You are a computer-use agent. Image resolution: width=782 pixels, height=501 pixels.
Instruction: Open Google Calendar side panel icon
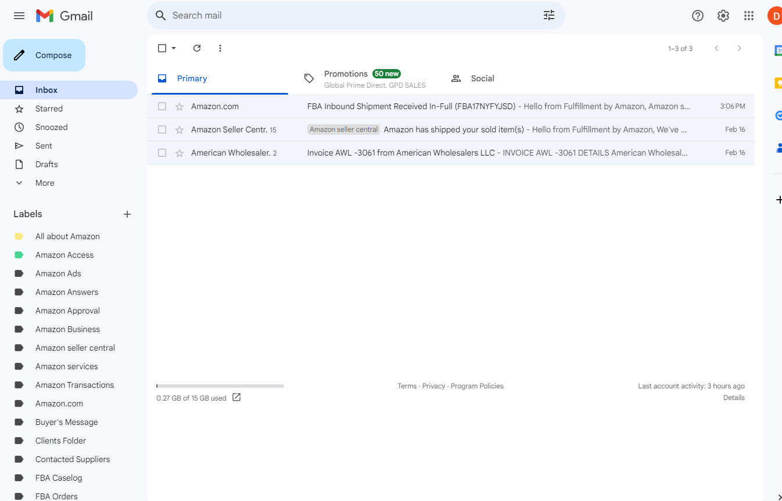coord(778,51)
